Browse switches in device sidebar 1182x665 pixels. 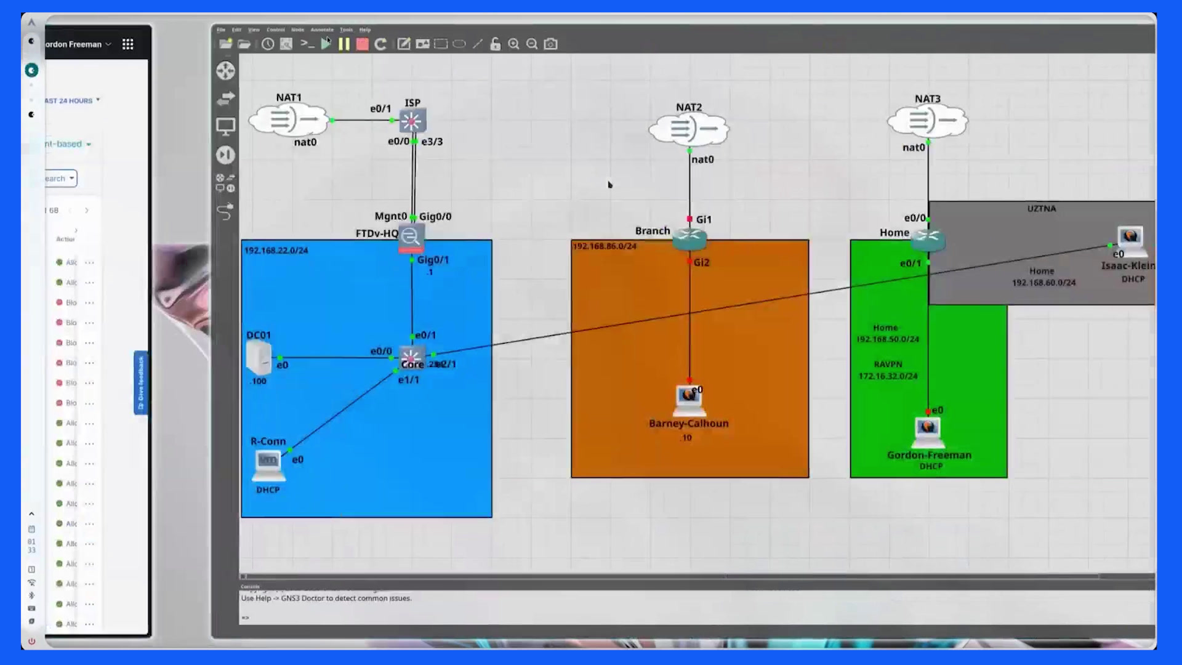point(225,99)
